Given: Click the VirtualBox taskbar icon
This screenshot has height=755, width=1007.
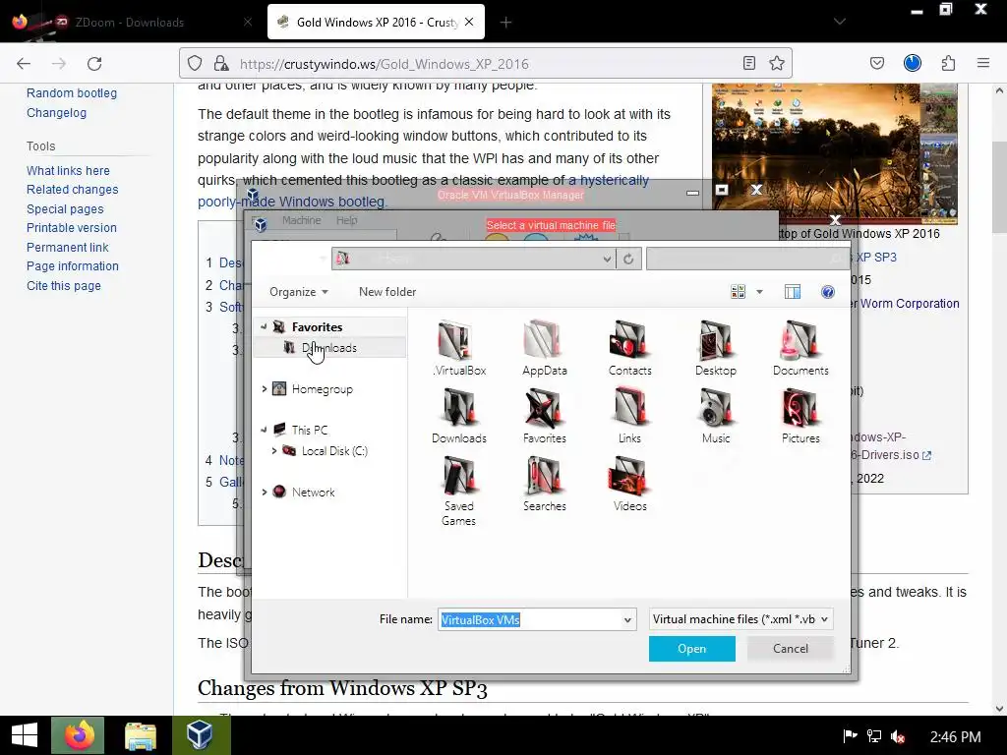Looking at the screenshot, I should 201,735.
